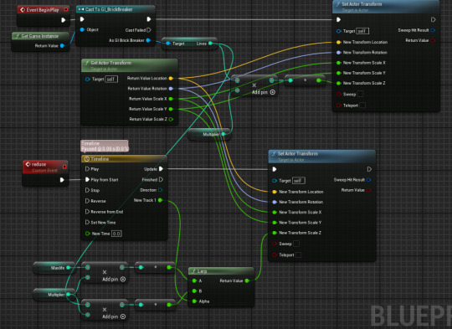Click the Timeline Update output exec pin
Viewport: 452px width, 329px height.
point(161,169)
